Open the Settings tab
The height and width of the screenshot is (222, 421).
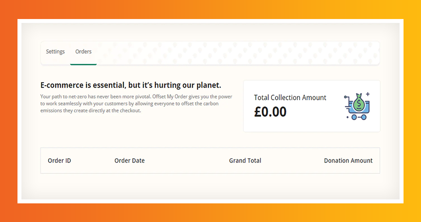55,52
